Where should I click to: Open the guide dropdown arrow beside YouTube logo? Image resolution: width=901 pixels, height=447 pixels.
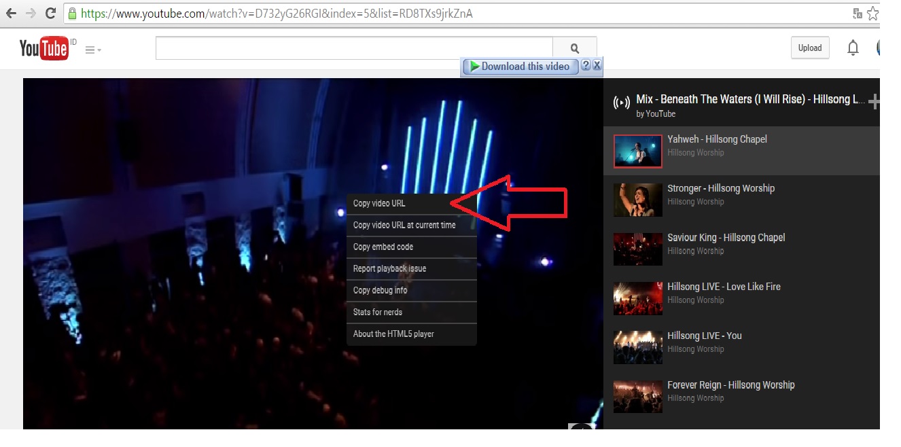(x=98, y=50)
